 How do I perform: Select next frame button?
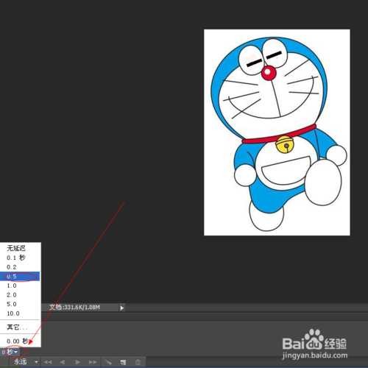pos(93,362)
